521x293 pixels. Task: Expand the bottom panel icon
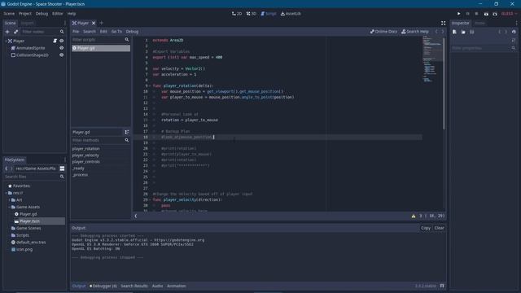tap(442, 286)
